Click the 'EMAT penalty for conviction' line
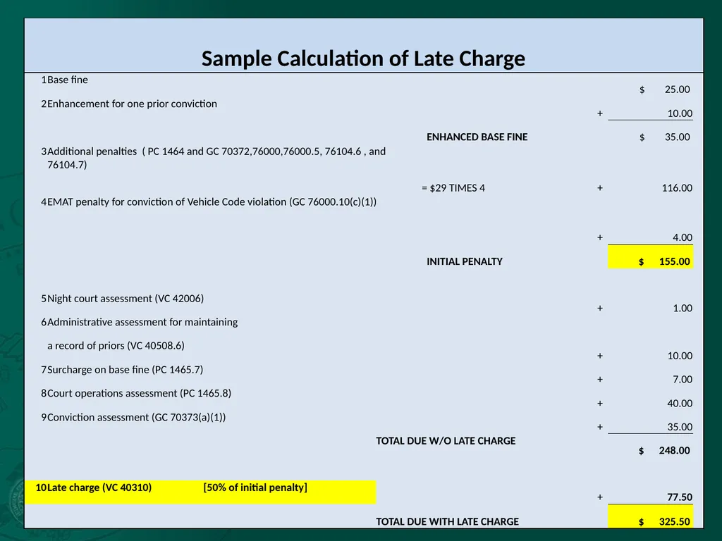The height and width of the screenshot is (541, 722). [212, 202]
